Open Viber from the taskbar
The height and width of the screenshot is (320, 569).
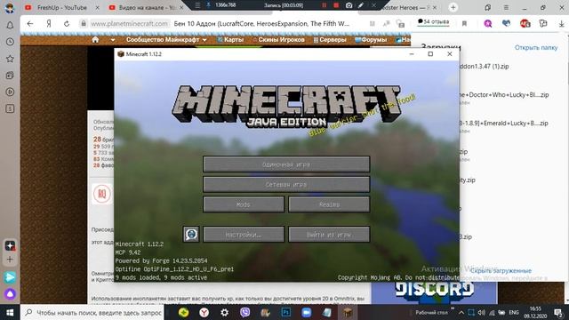245,312
